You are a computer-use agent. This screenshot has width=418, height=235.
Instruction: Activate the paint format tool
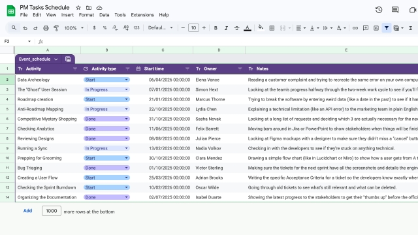click(56, 28)
